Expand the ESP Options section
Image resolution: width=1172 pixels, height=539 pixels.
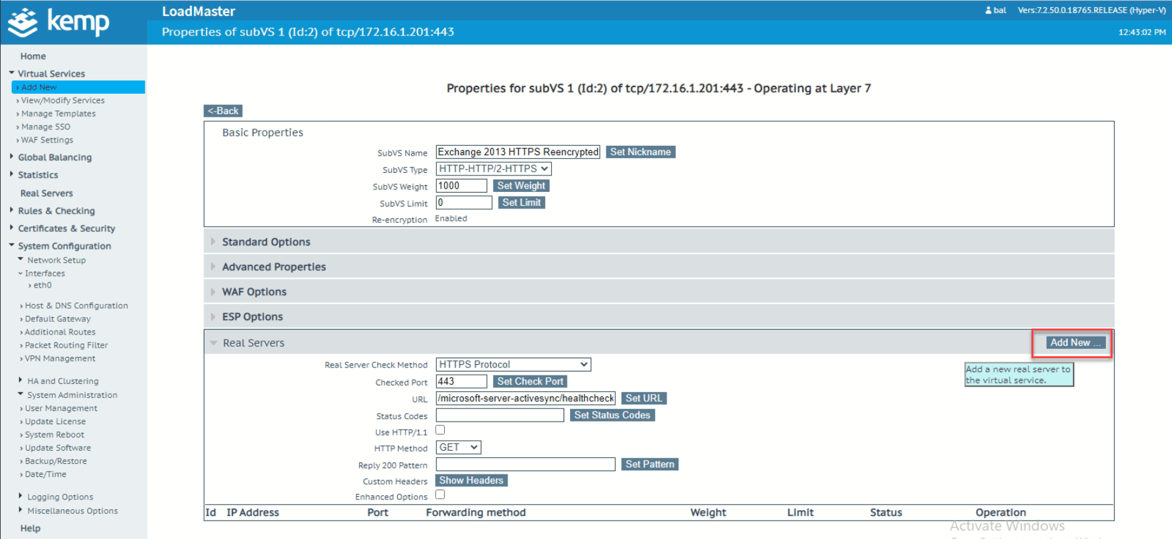(x=659, y=317)
